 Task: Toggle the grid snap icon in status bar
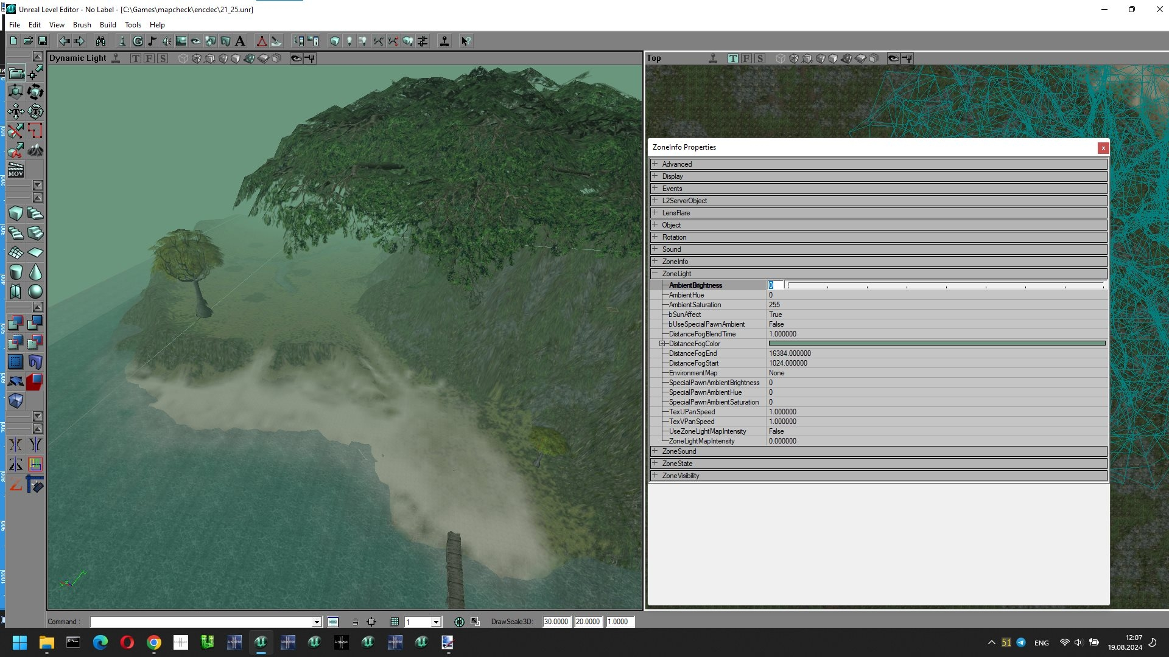click(395, 622)
